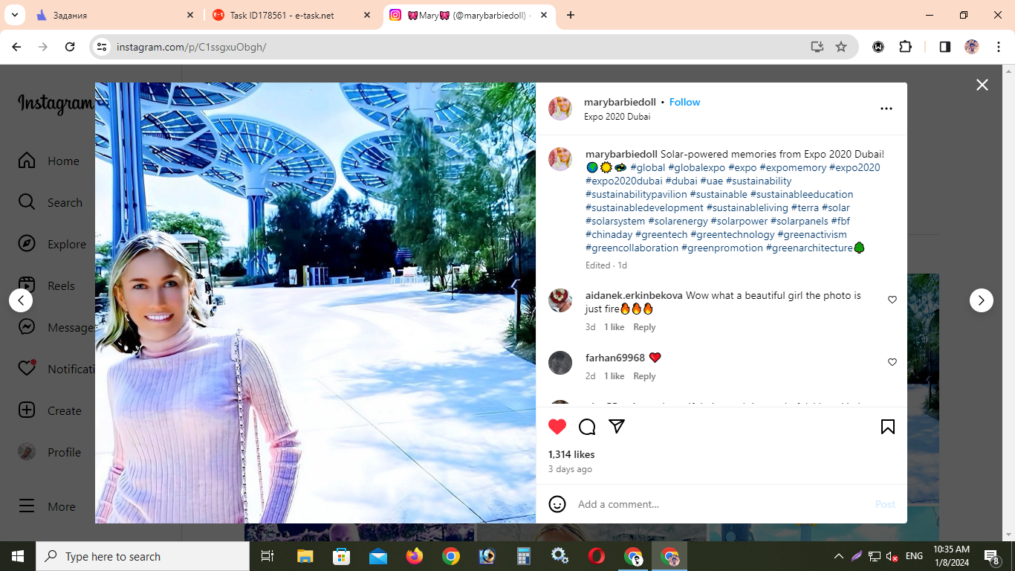
Task: Open the emoji picker in comment box
Action: 557,504
